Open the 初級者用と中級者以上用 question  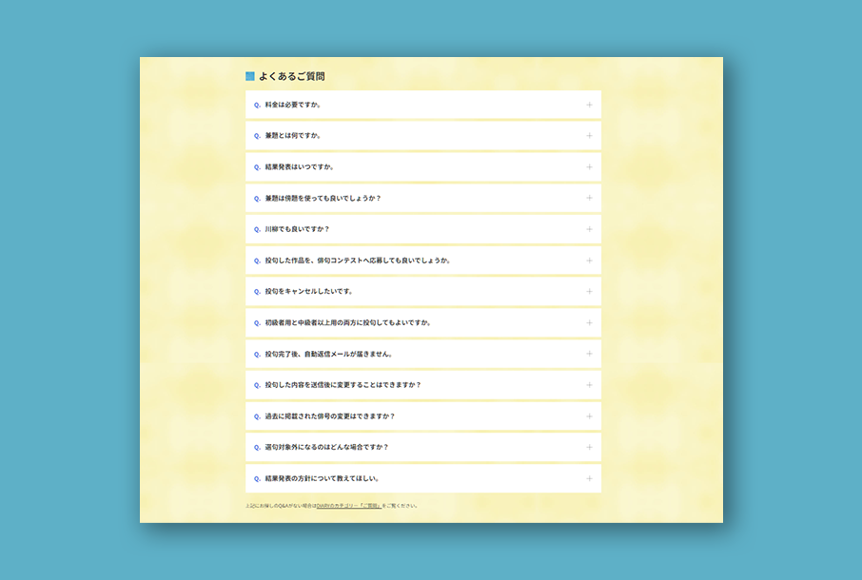pyautogui.click(x=347, y=322)
